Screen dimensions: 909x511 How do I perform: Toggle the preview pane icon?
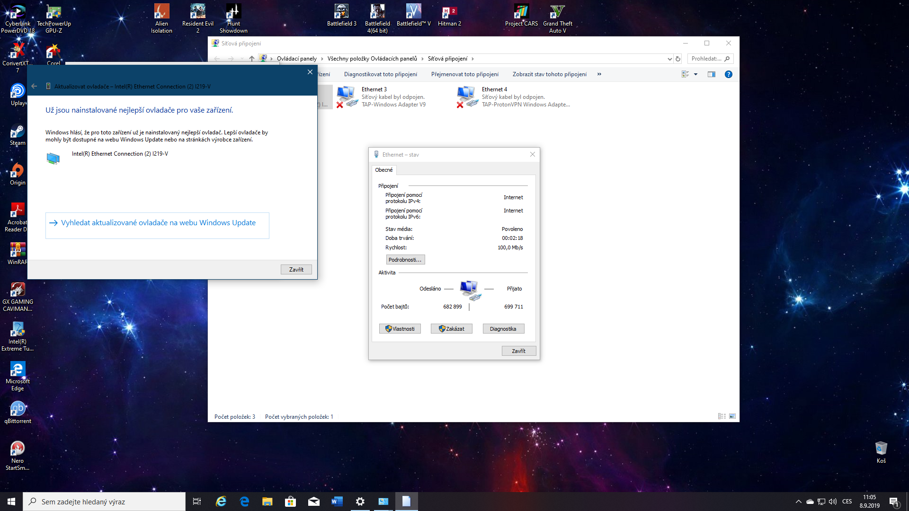[x=711, y=74]
